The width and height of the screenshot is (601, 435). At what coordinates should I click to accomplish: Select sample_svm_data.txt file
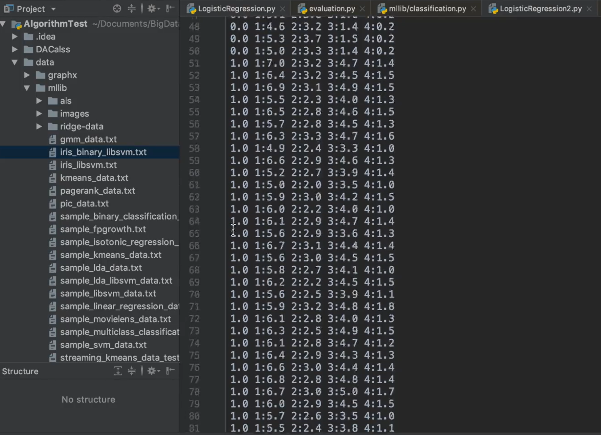click(x=103, y=345)
